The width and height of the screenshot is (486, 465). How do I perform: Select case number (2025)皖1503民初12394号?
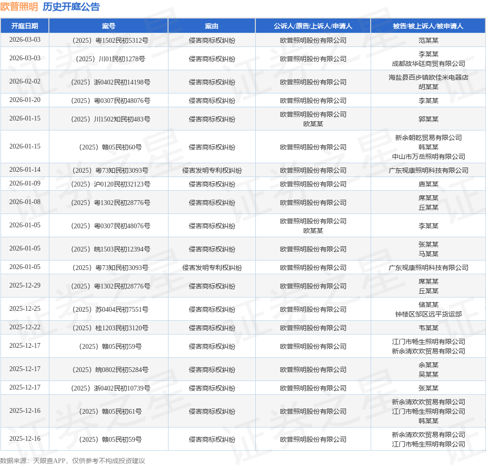(111, 250)
